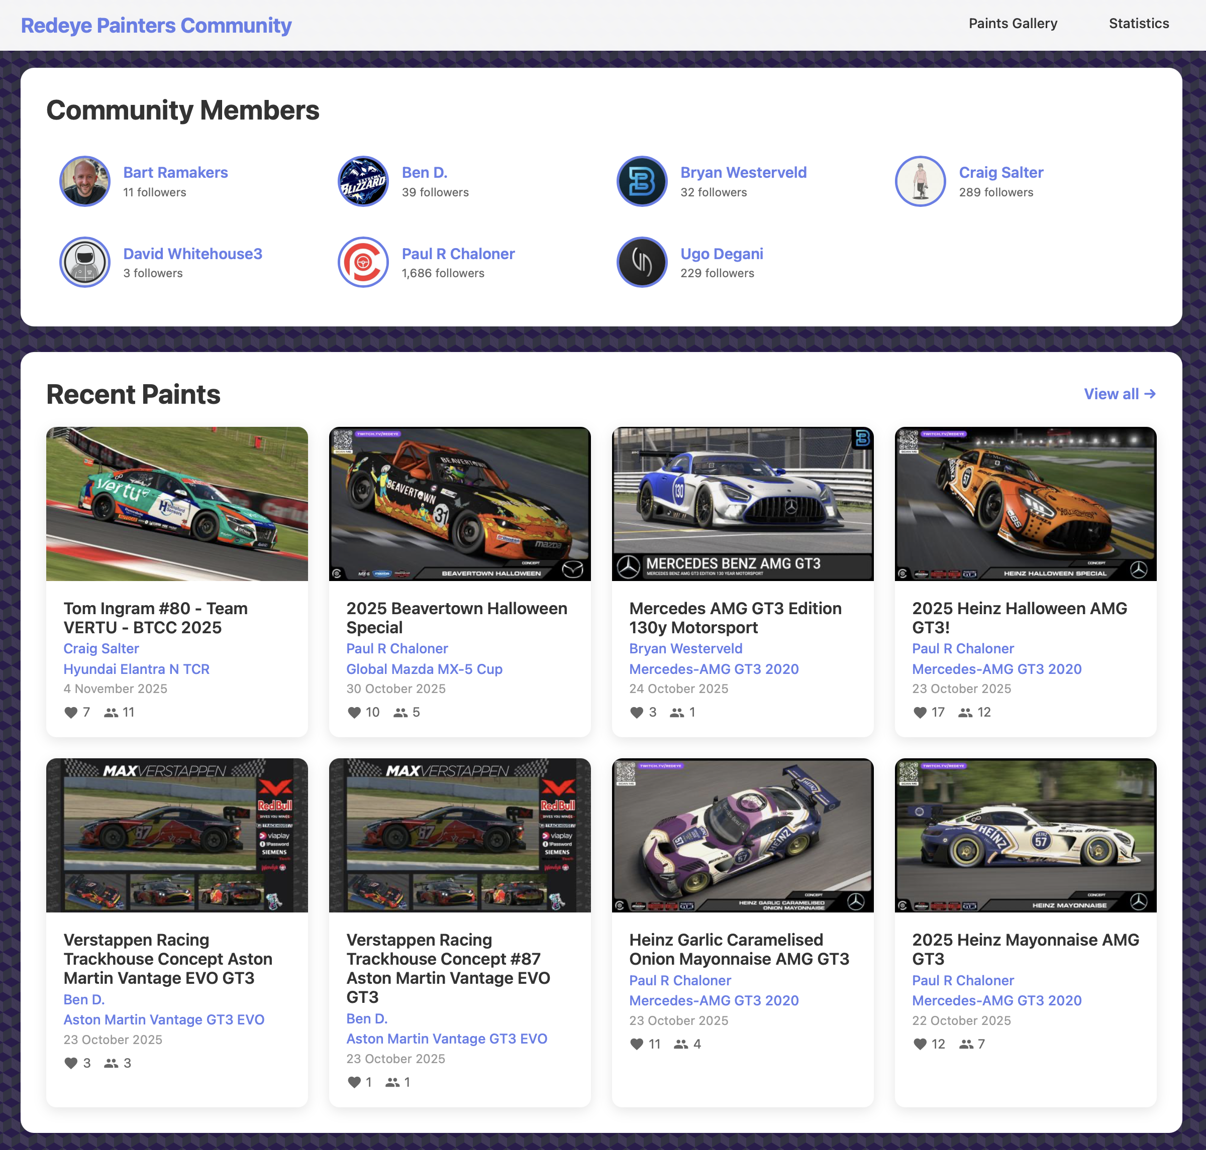Open the Heinz Mayonnaise car thumbnail
The width and height of the screenshot is (1206, 1150).
tap(1026, 836)
